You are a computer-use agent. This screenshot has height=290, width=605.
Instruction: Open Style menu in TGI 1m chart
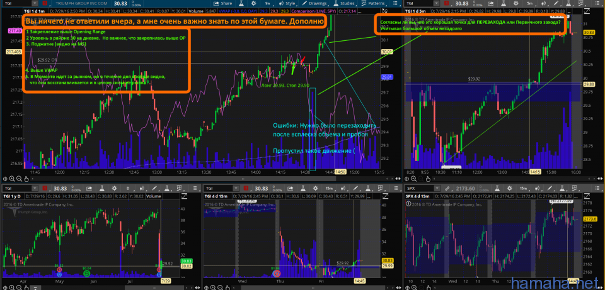click(287, 4)
